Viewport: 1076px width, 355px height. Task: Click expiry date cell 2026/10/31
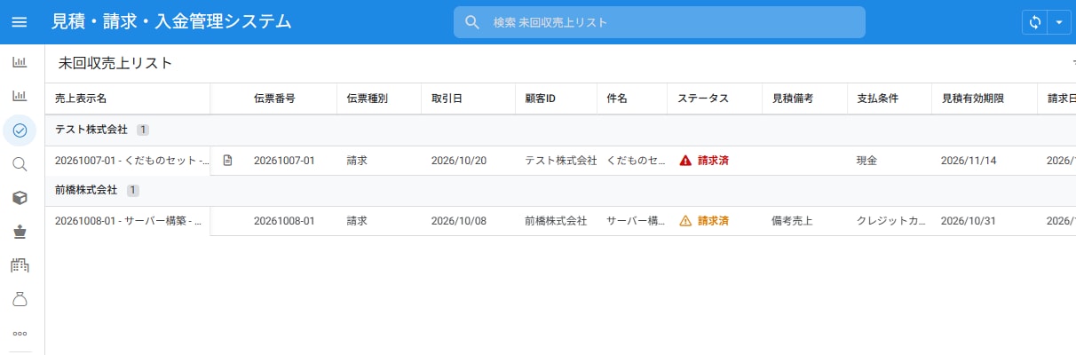[969, 221]
